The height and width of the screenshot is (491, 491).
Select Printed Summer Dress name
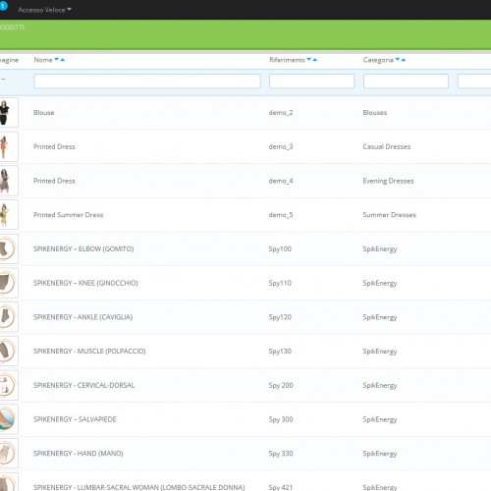pyautogui.click(x=69, y=215)
